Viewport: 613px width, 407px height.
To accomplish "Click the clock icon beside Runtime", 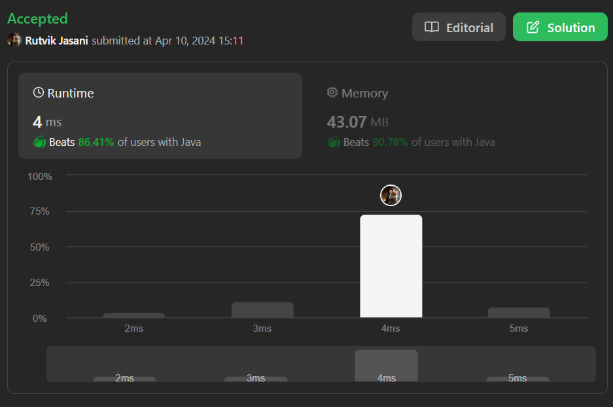I will 39,93.
